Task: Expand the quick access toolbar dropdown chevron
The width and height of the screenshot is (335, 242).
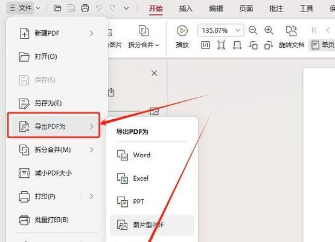Action: (x=127, y=8)
